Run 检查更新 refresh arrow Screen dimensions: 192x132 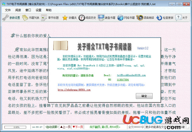pyautogui.click(x=165, y=18)
